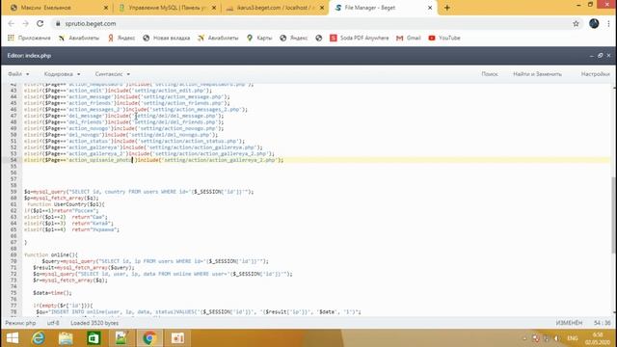
Task: Open Chrome from the taskbar
Action: (x=149, y=338)
